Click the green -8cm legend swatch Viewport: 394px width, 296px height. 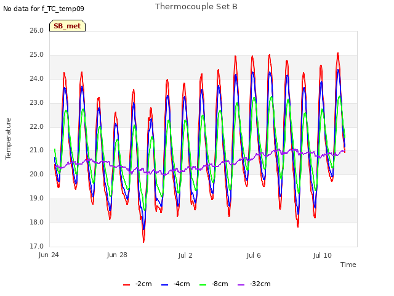203,285
